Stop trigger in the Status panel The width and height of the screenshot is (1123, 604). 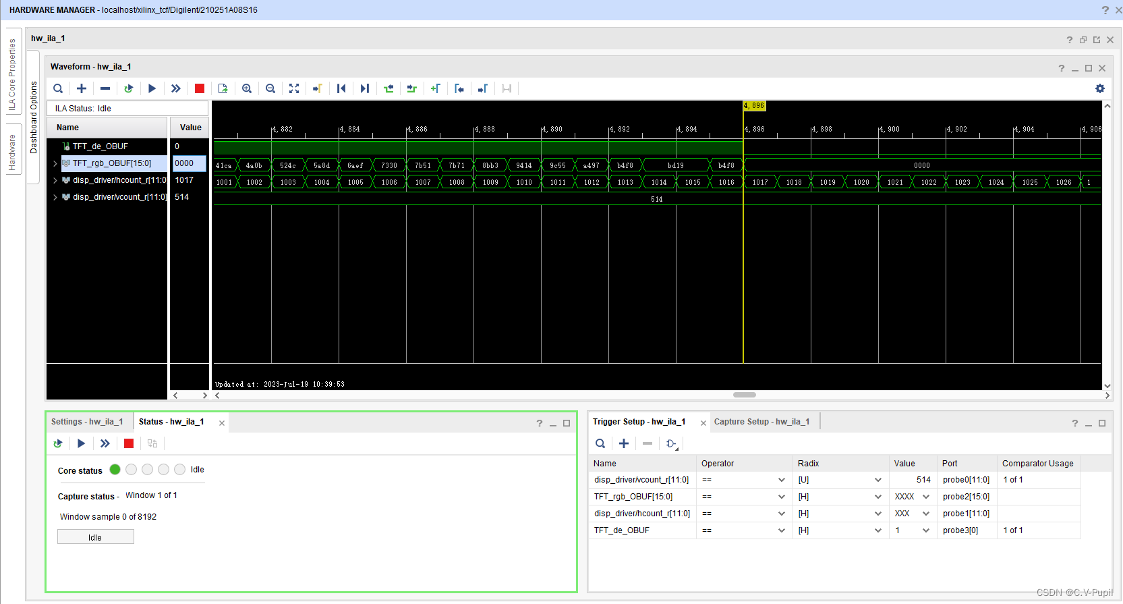coord(129,443)
